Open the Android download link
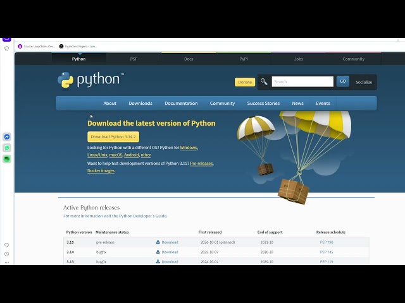The image size is (405, 303). click(x=132, y=155)
